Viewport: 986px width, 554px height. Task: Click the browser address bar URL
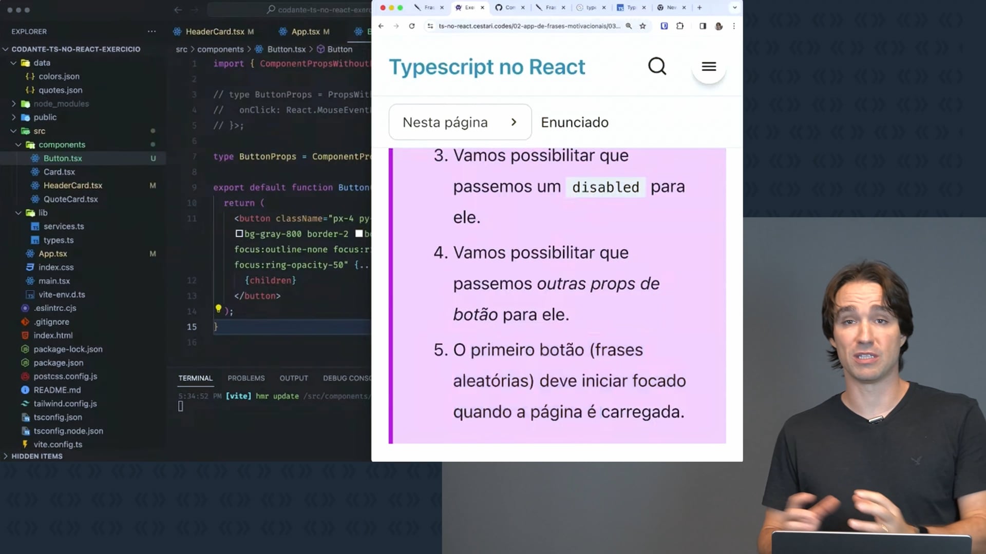[529, 26]
